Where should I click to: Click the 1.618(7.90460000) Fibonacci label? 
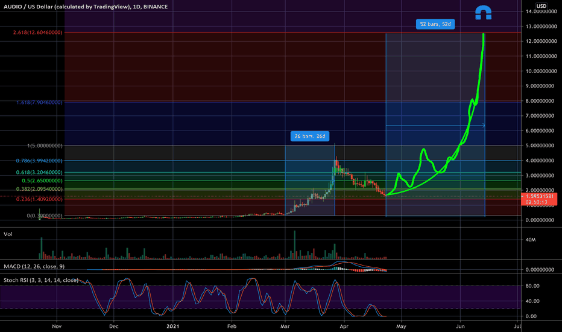[39, 102]
